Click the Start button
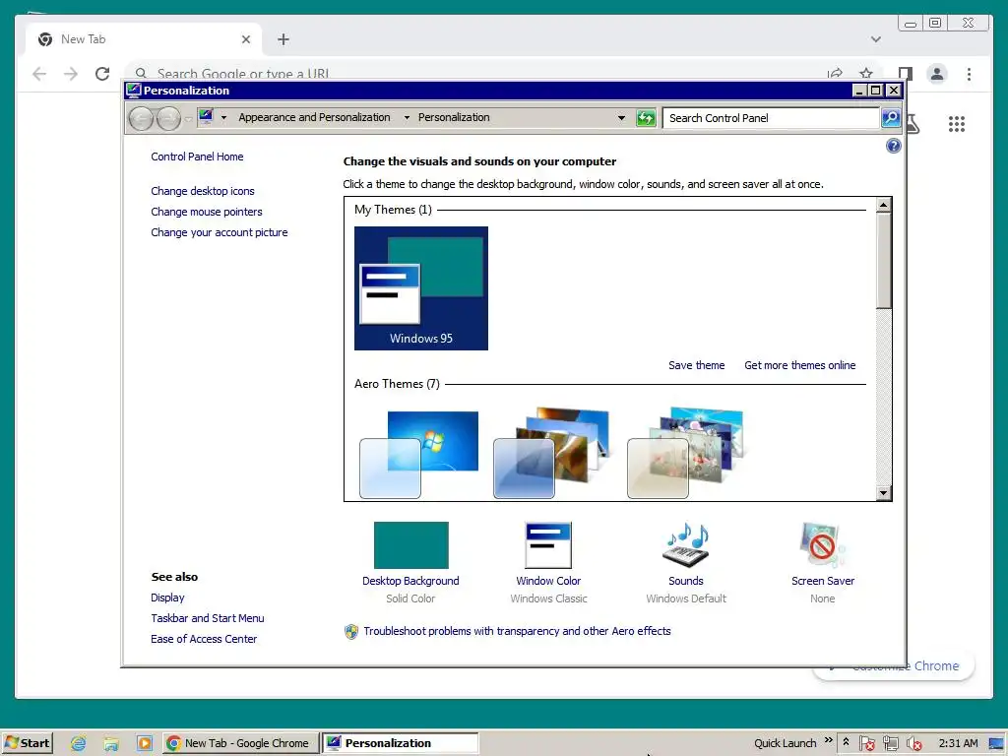The image size is (1008, 756). coord(28,743)
